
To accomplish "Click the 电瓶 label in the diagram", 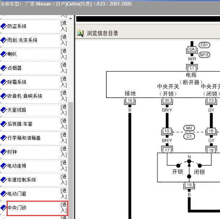I will 191,75.
